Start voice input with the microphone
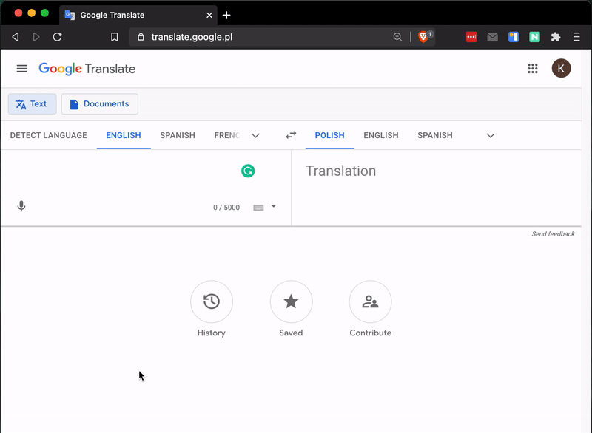The height and width of the screenshot is (433, 592). click(x=21, y=206)
